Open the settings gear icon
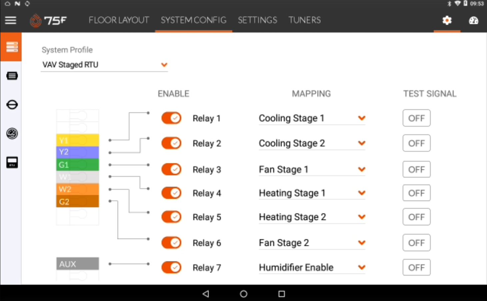Image resolution: width=487 pixels, height=301 pixels. click(x=447, y=20)
